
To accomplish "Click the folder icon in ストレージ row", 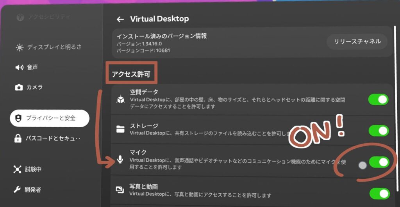I will point(120,130).
